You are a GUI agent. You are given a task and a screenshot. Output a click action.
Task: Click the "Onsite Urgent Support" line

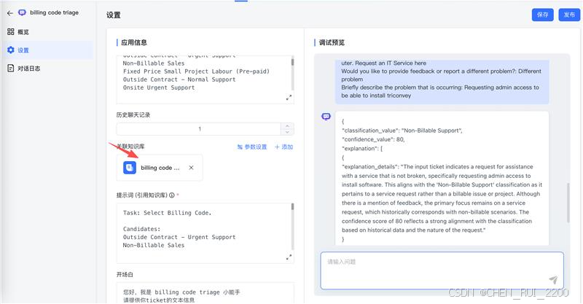point(159,87)
